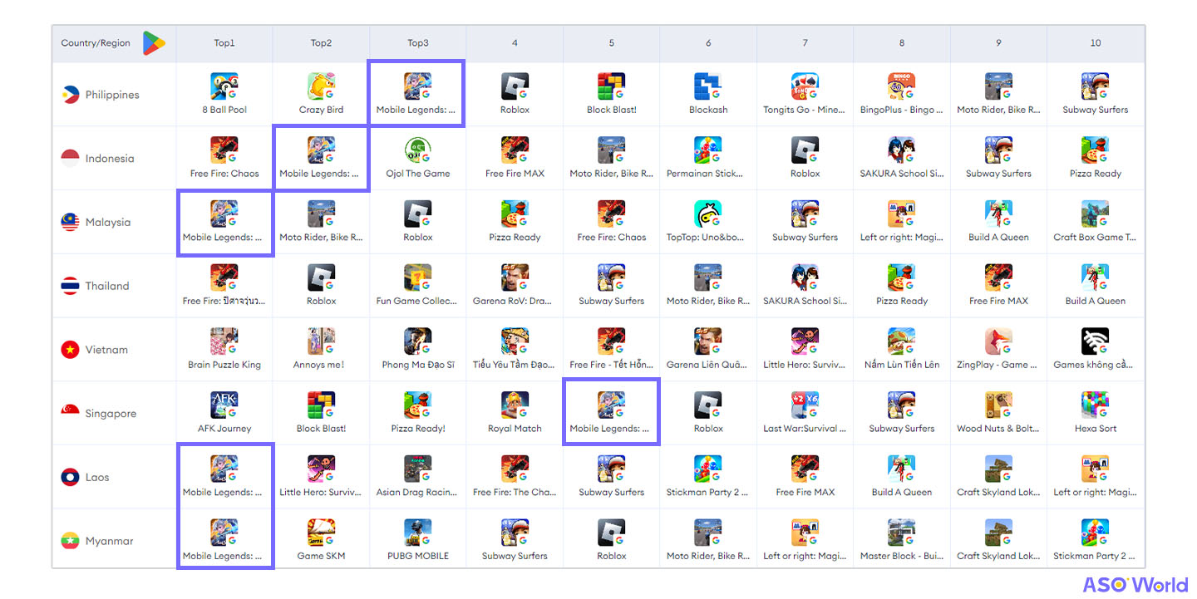The image size is (1197, 599).
Task: Select the Blockash game icon
Action: (x=708, y=86)
